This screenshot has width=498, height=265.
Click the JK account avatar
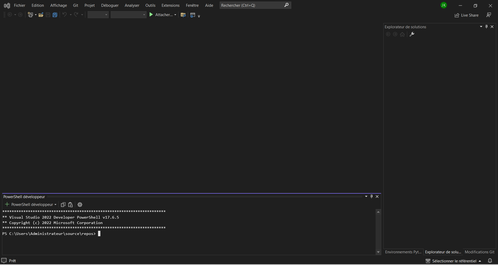444,5
